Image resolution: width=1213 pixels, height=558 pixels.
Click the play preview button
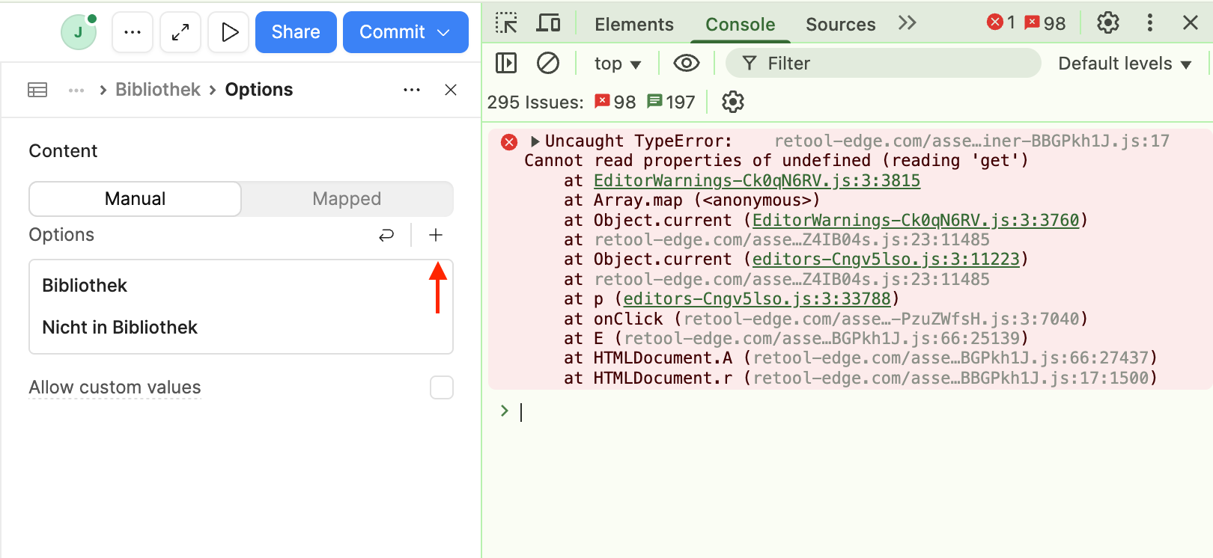click(228, 32)
